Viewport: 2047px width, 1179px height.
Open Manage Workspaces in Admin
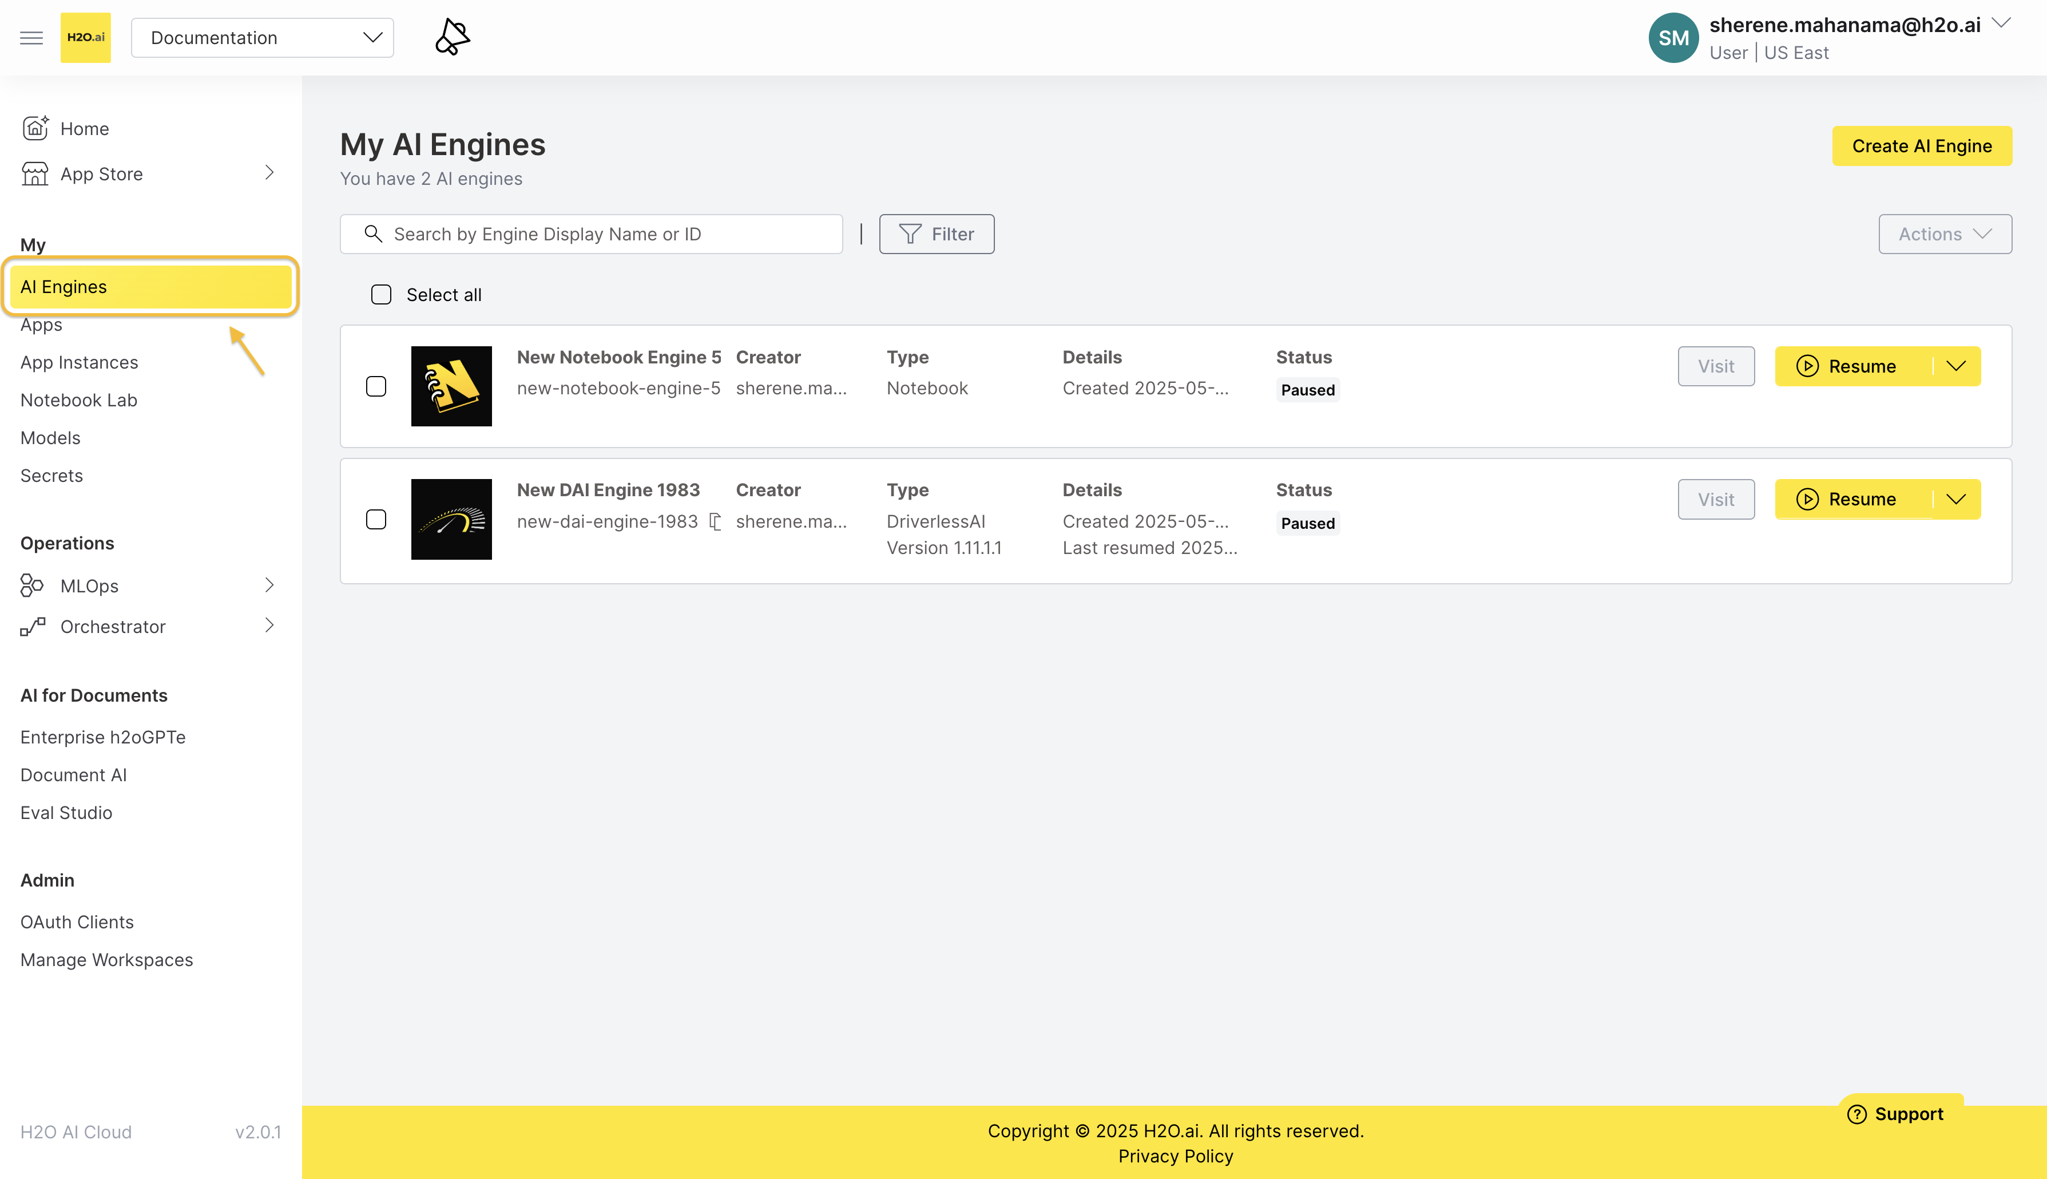coord(107,960)
